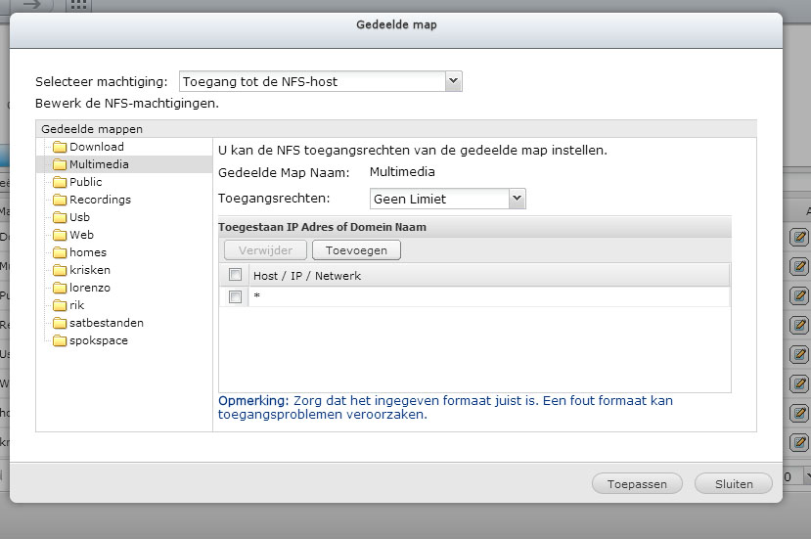Click the Download folder icon
This screenshot has height=539, width=811.
pos(60,147)
